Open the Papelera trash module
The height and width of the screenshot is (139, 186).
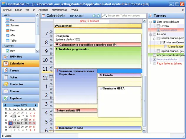click(x=21, y=98)
